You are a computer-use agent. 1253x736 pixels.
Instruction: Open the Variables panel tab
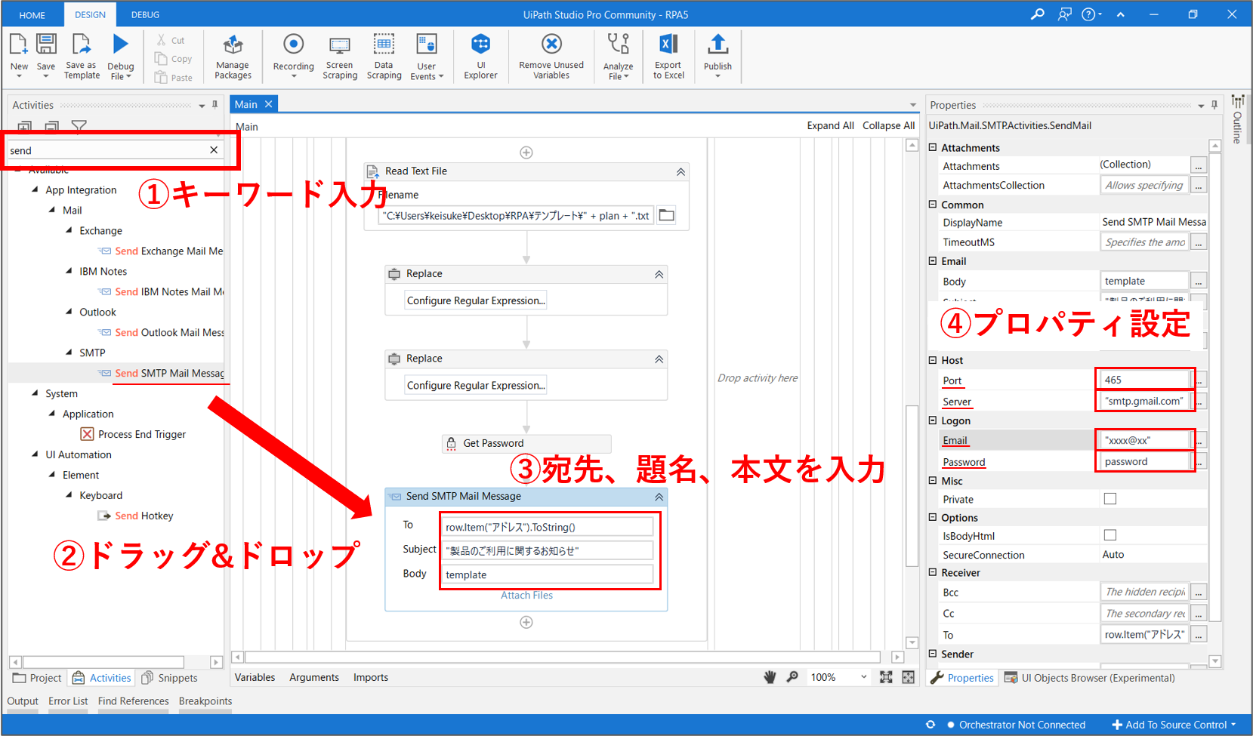click(255, 677)
